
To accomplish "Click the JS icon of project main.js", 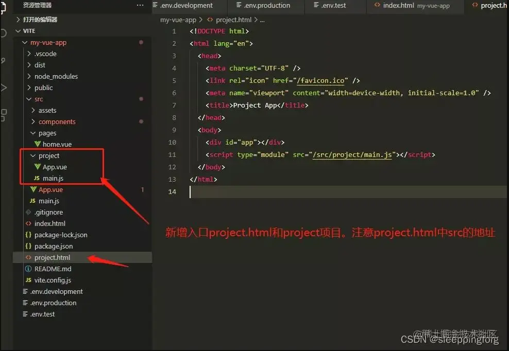I will (x=37, y=178).
